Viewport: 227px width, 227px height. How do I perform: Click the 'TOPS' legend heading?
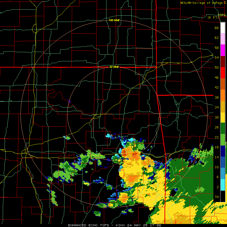[222, 15]
